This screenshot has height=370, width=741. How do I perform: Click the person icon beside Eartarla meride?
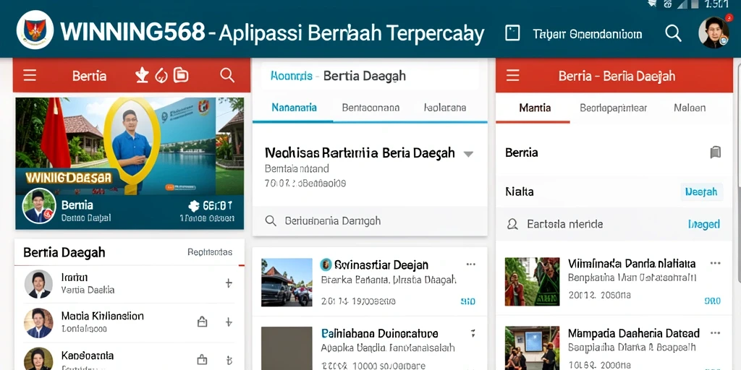pyautogui.click(x=512, y=224)
